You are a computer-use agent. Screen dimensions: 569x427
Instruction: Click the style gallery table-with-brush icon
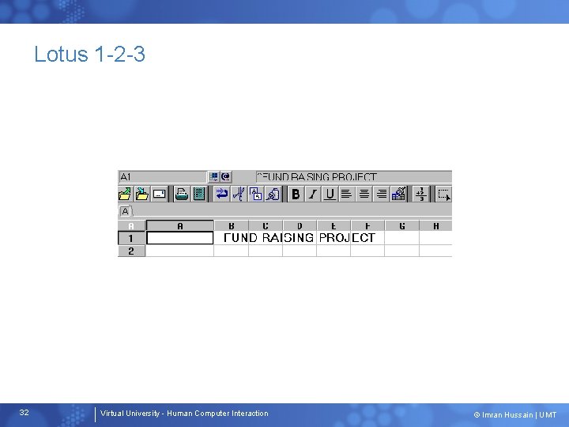pos(398,194)
